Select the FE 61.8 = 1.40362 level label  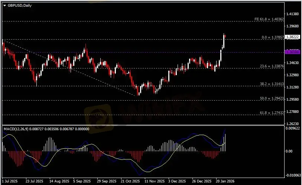pos(269,19)
